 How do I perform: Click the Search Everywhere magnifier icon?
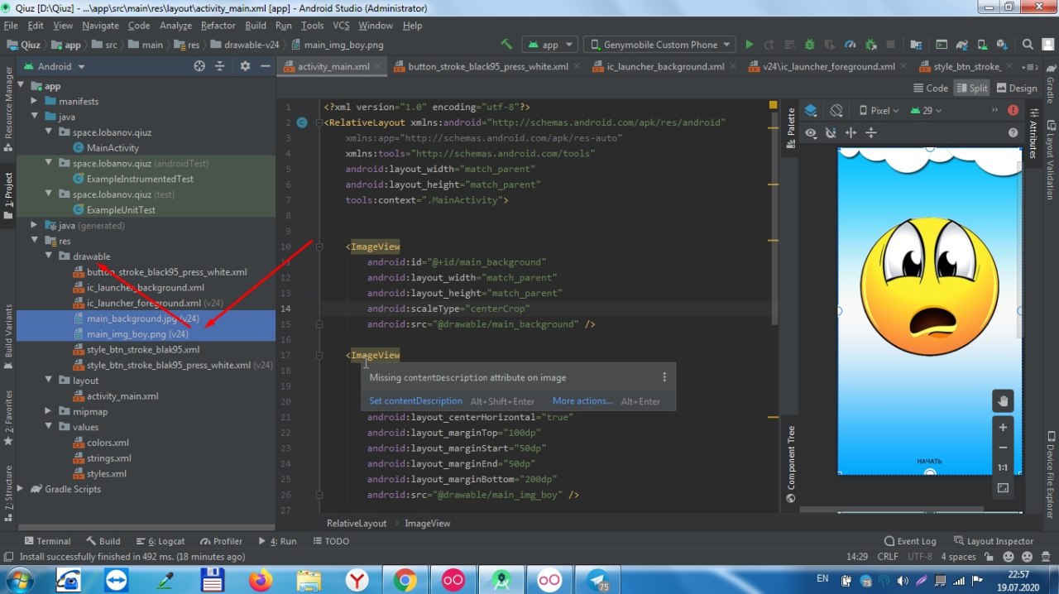click(x=1028, y=45)
